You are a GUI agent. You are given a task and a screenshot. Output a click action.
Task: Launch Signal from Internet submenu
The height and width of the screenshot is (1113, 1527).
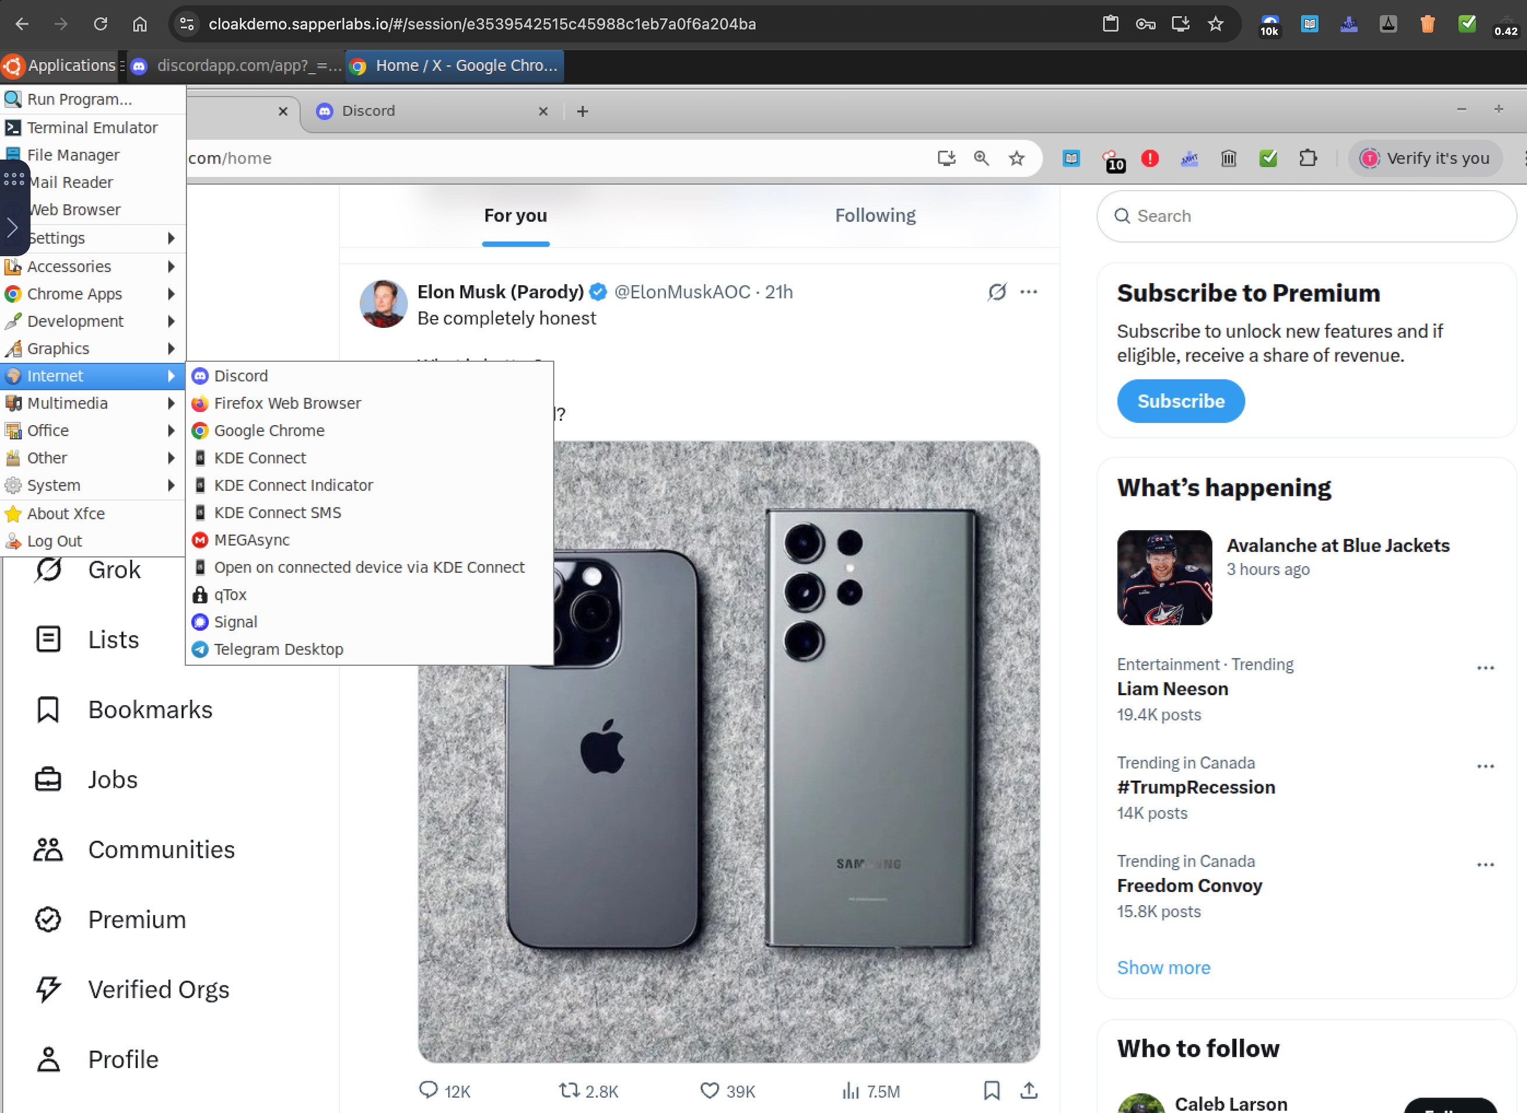click(x=369, y=622)
